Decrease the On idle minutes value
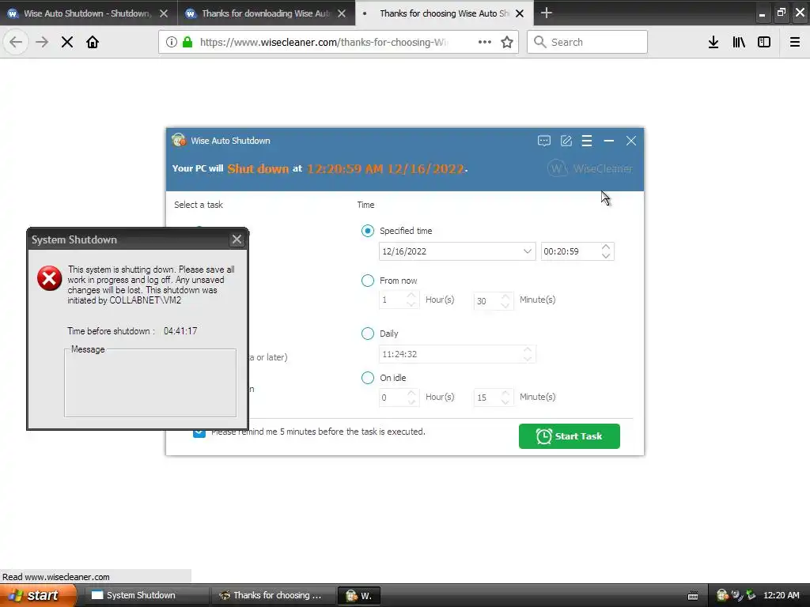The image size is (810, 607). point(505,402)
